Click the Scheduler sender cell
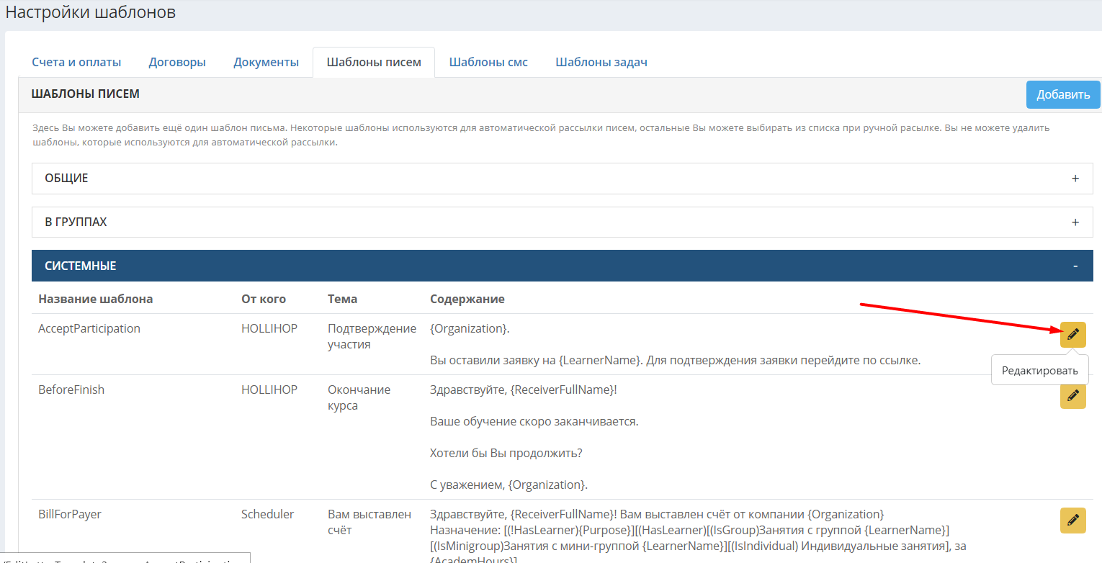The height and width of the screenshot is (563, 1102). (267, 514)
